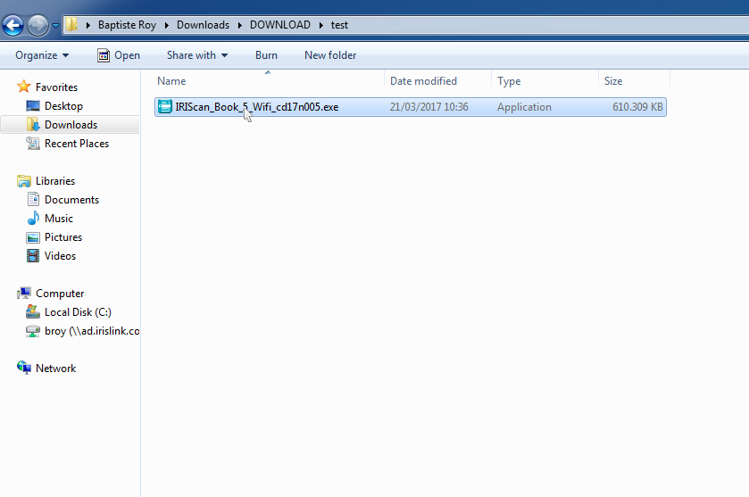This screenshot has width=749, height=497.
Task: Open Desktop from the navigation pane
Action: tap(63, 106)
